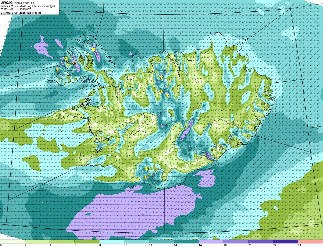This screenshot has width=323, height=247.
Task: Select the 4–6 m/s green legend swatch
Action: 62,241
